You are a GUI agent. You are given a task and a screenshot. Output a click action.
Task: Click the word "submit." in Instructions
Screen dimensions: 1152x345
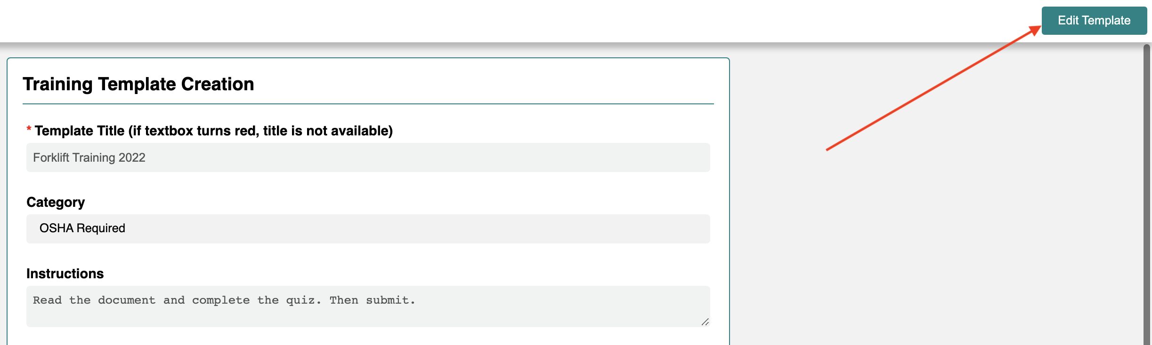pos(390,300)
